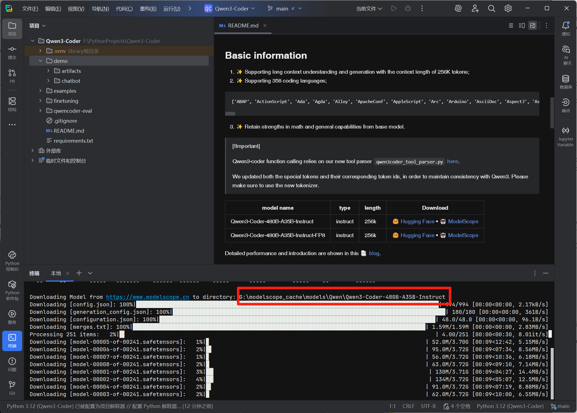Open editor tab options kebab menu

click(x=547, y=25)
